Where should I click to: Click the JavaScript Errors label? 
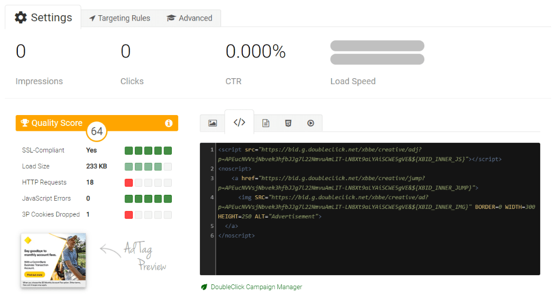pos(47,198)
